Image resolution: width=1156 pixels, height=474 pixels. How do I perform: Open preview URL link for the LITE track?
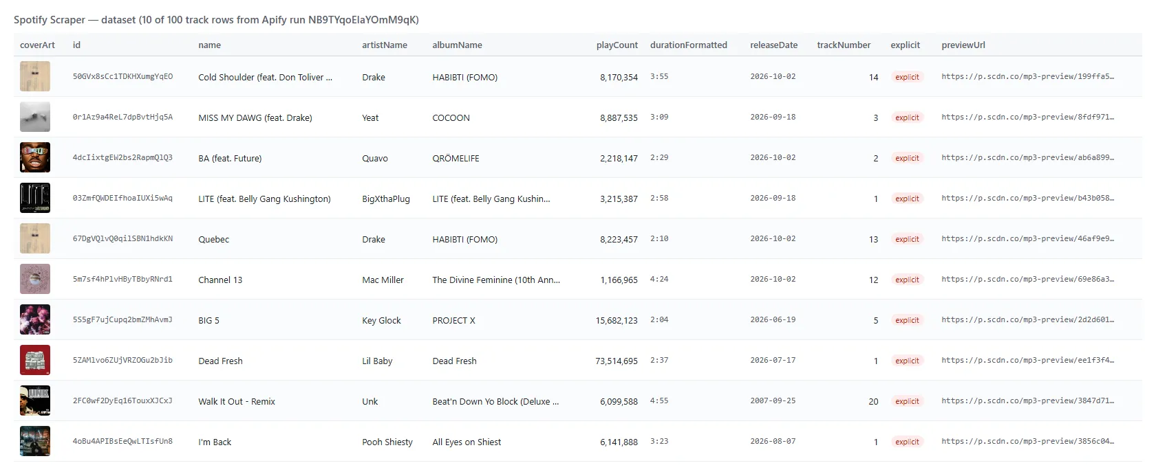click(1027, 198)
